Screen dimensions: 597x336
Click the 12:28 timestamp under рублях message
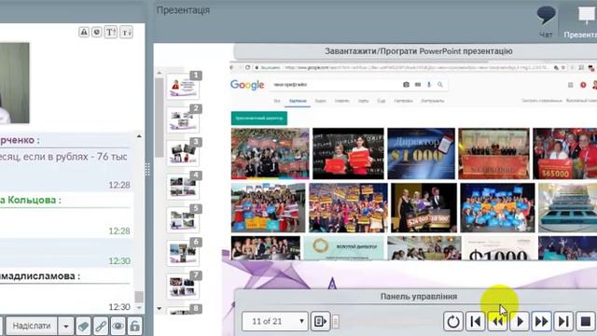pyautogui.click(x=119, y=185)
